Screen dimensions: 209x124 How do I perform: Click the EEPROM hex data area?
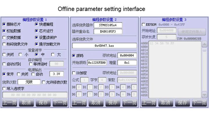tap(175, 69)
